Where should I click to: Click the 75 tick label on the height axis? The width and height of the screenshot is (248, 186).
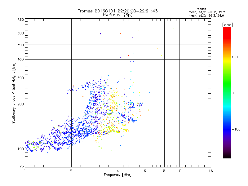click(22, 166)
